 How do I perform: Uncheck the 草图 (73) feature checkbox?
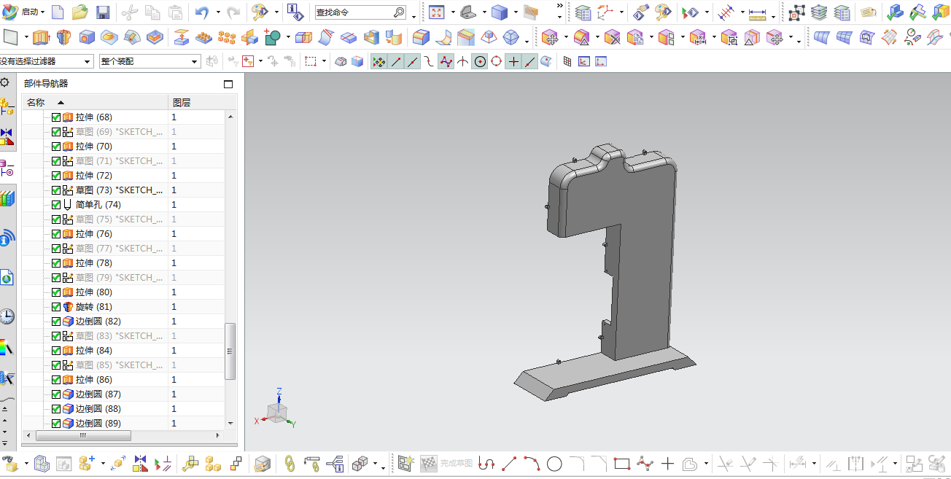[x=56, y=190]
